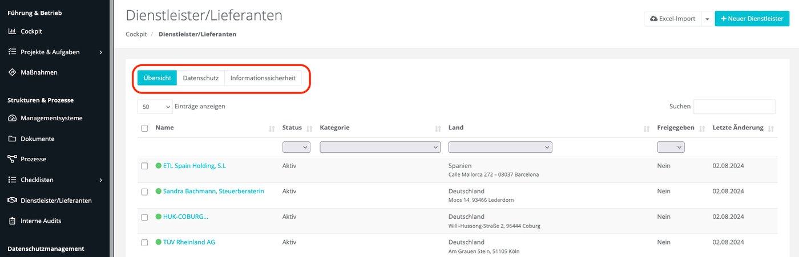
Task: Click the Prozesse flow icon
Action: (12, 159)
